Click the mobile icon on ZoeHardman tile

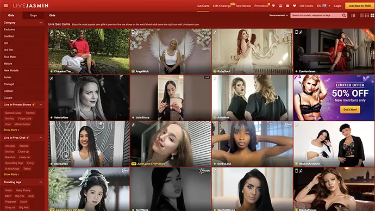[x=297, y=32]
